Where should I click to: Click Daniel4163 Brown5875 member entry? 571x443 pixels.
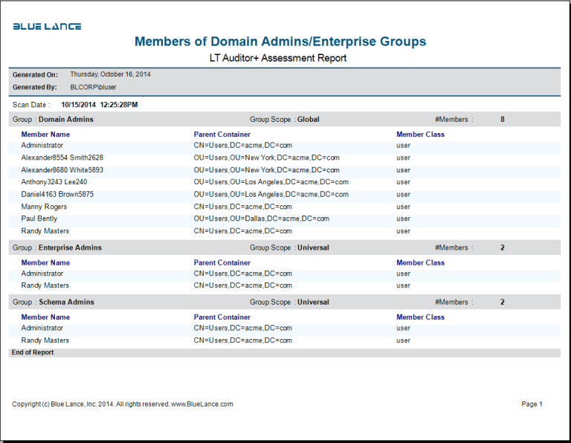[x=57, y=195]
